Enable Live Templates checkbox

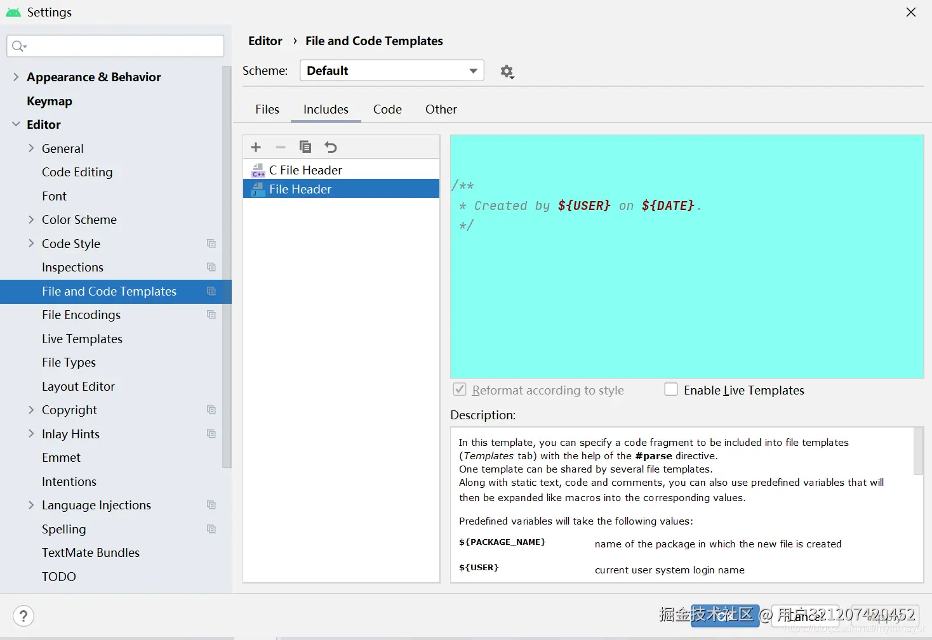(x=671, y=389)
